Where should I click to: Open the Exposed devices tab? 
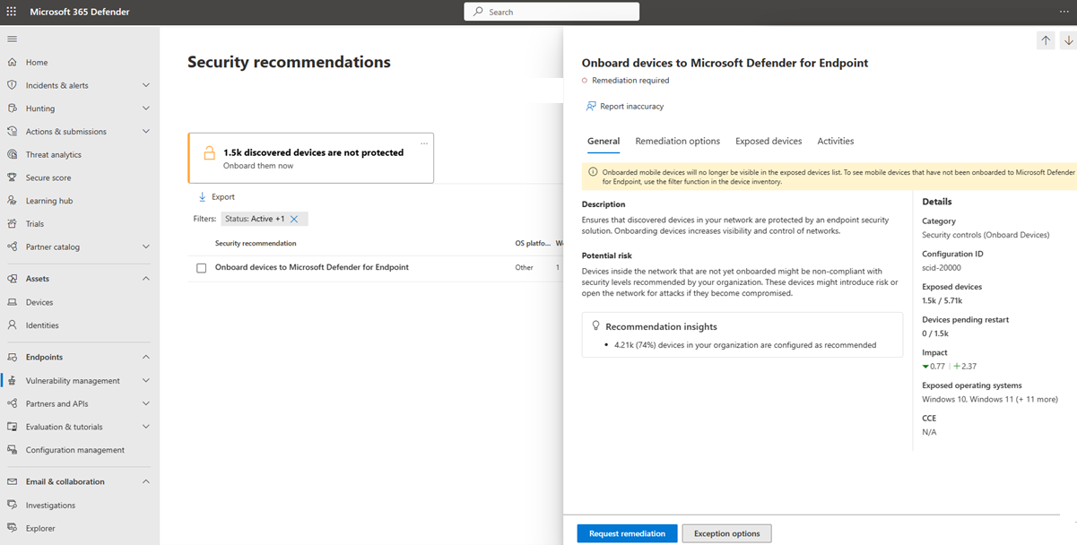point(768,142)
